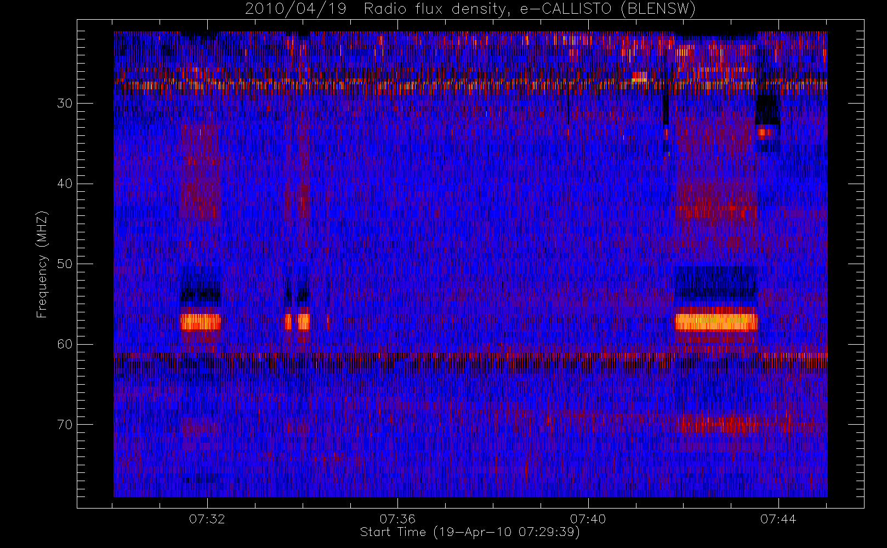Click the 07:40 time tick label
The height and width of the screenshot is (548, 887).
[588, 519]
